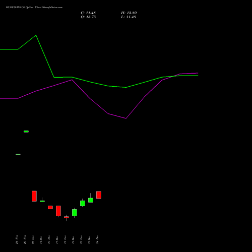Image resolution: width=252 pixels, height=252 pixels.
Task: Click the 17 Dec date label
Action: 57,239
